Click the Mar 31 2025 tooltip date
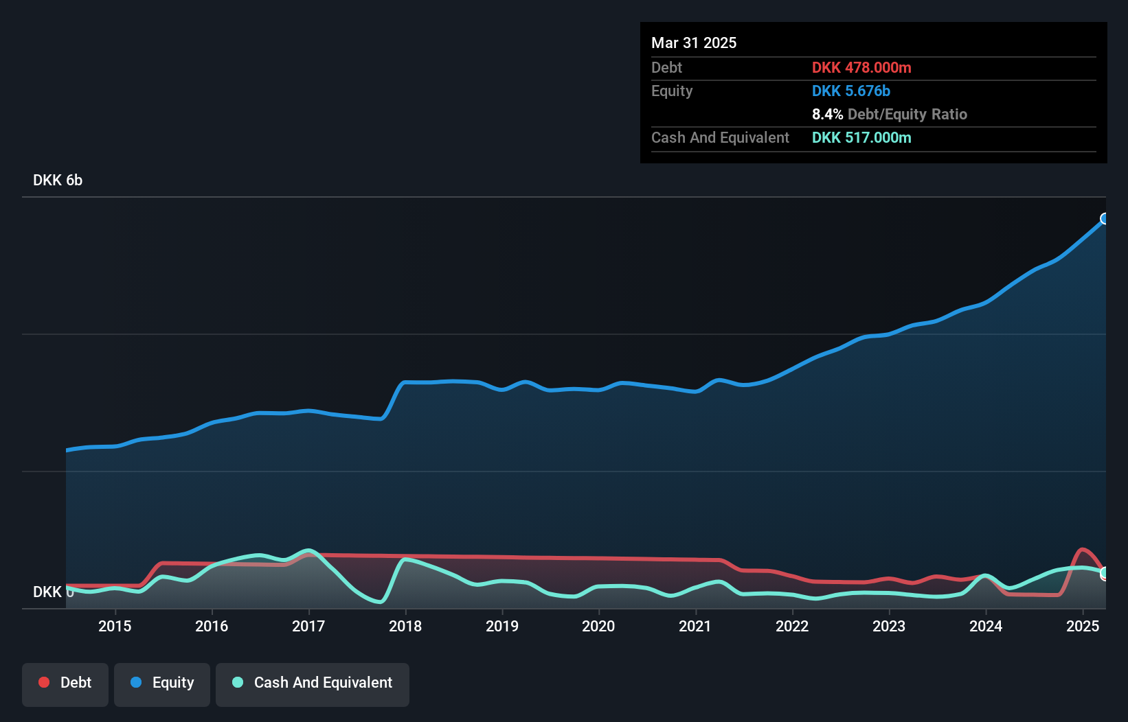Viewport: 1128px width, 722px height. pos(694,43)
